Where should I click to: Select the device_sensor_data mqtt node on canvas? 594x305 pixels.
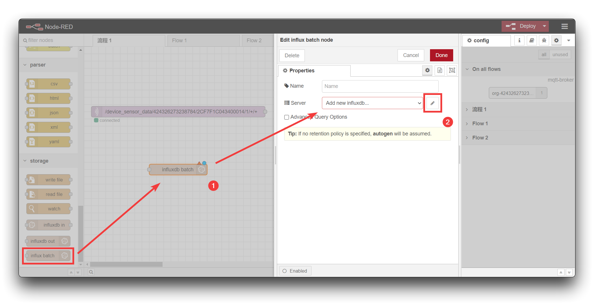coord(178,112)
